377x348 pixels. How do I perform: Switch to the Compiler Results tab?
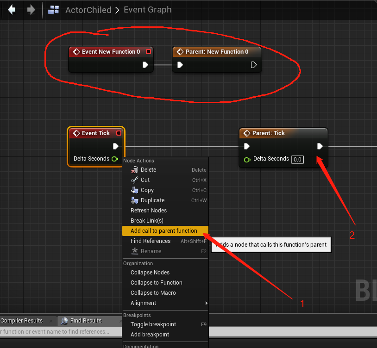(21, 320)
